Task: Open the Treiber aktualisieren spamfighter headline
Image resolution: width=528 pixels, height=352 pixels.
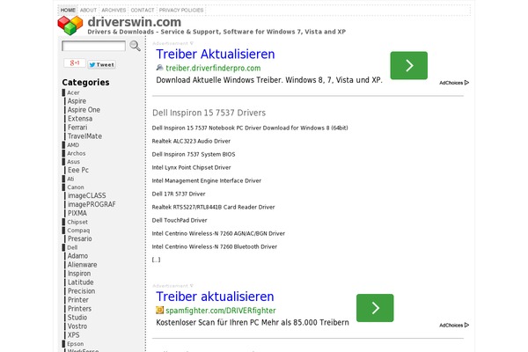Action: pos(215,297)
